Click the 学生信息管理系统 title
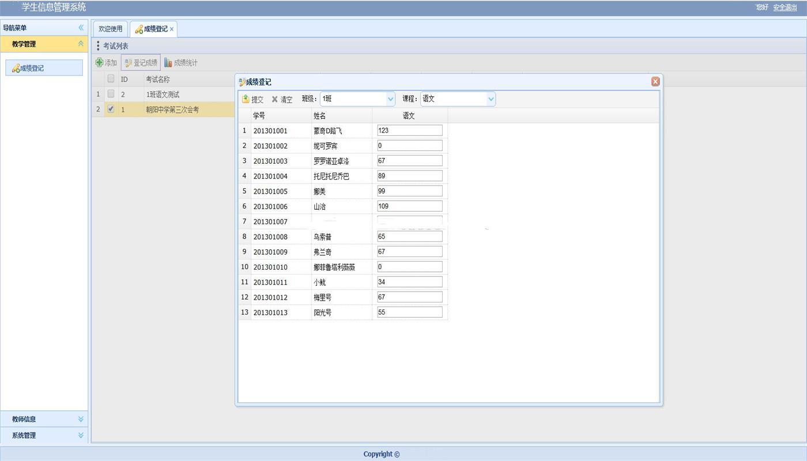Viewport: 807px width, 461px height. click(54, 7)
